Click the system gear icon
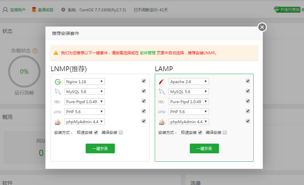304x185 pixels. pos(63,10)
